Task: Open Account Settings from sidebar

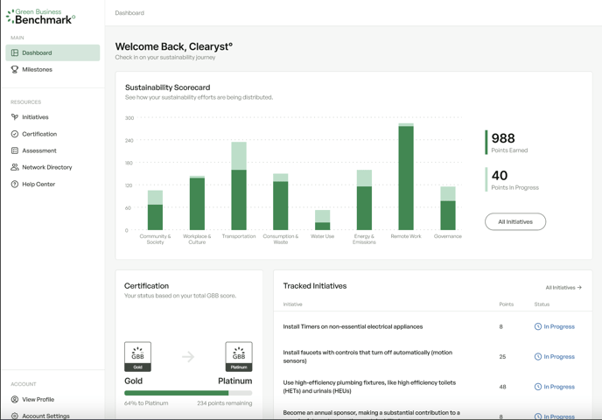Action: coord(45,416)
